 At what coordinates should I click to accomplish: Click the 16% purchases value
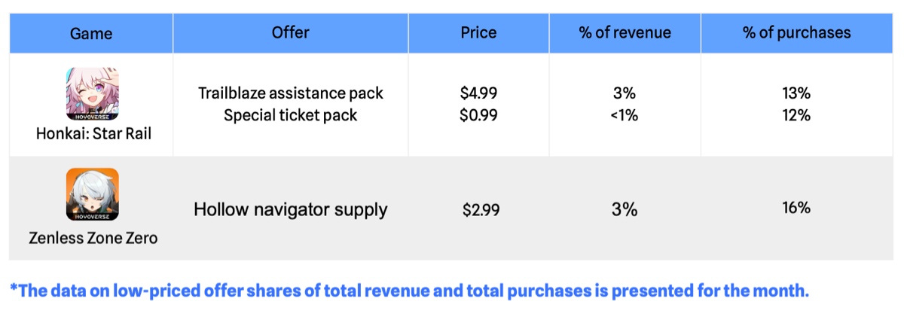pos(796,208)
